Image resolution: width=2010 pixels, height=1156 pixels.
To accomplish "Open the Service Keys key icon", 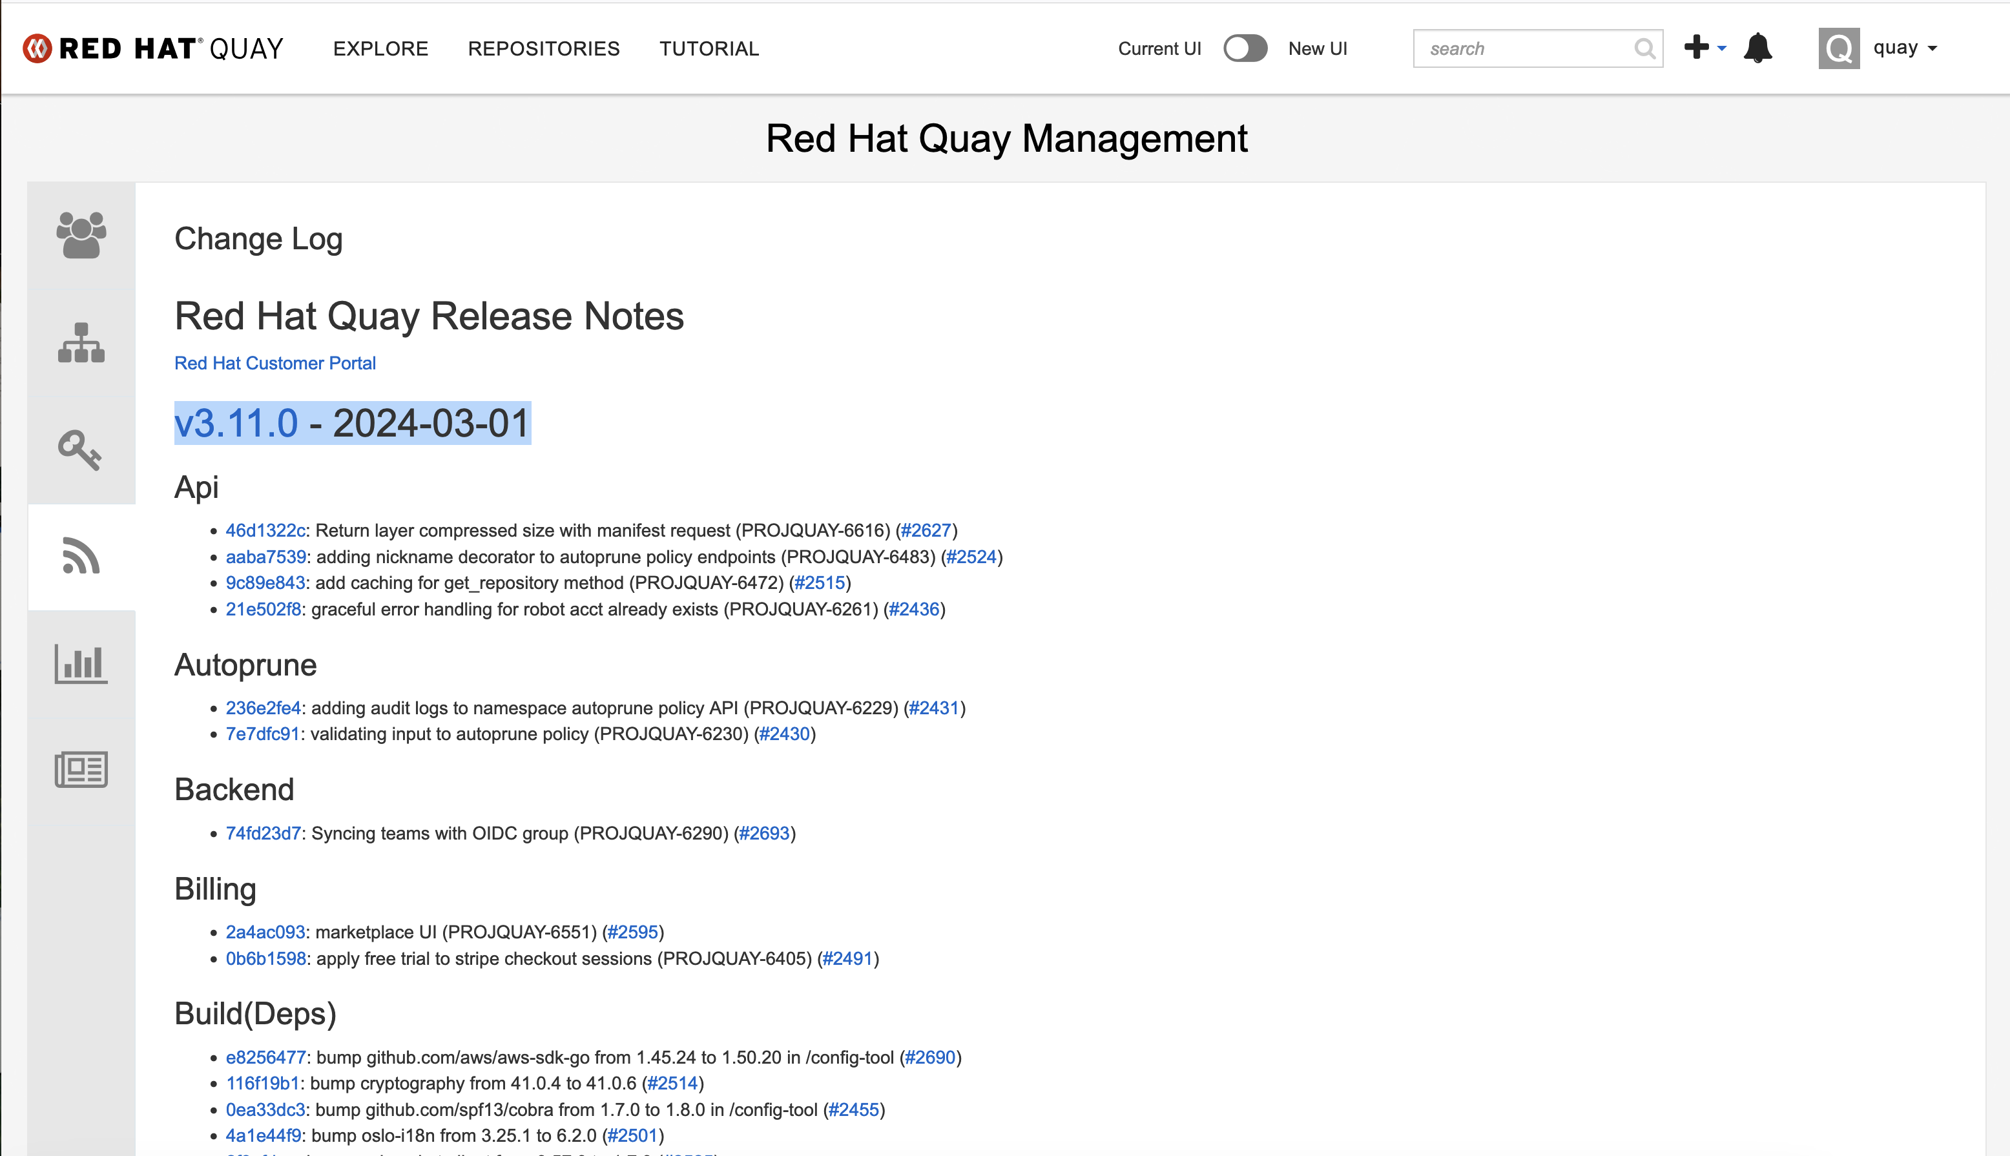I will point(81,450).
